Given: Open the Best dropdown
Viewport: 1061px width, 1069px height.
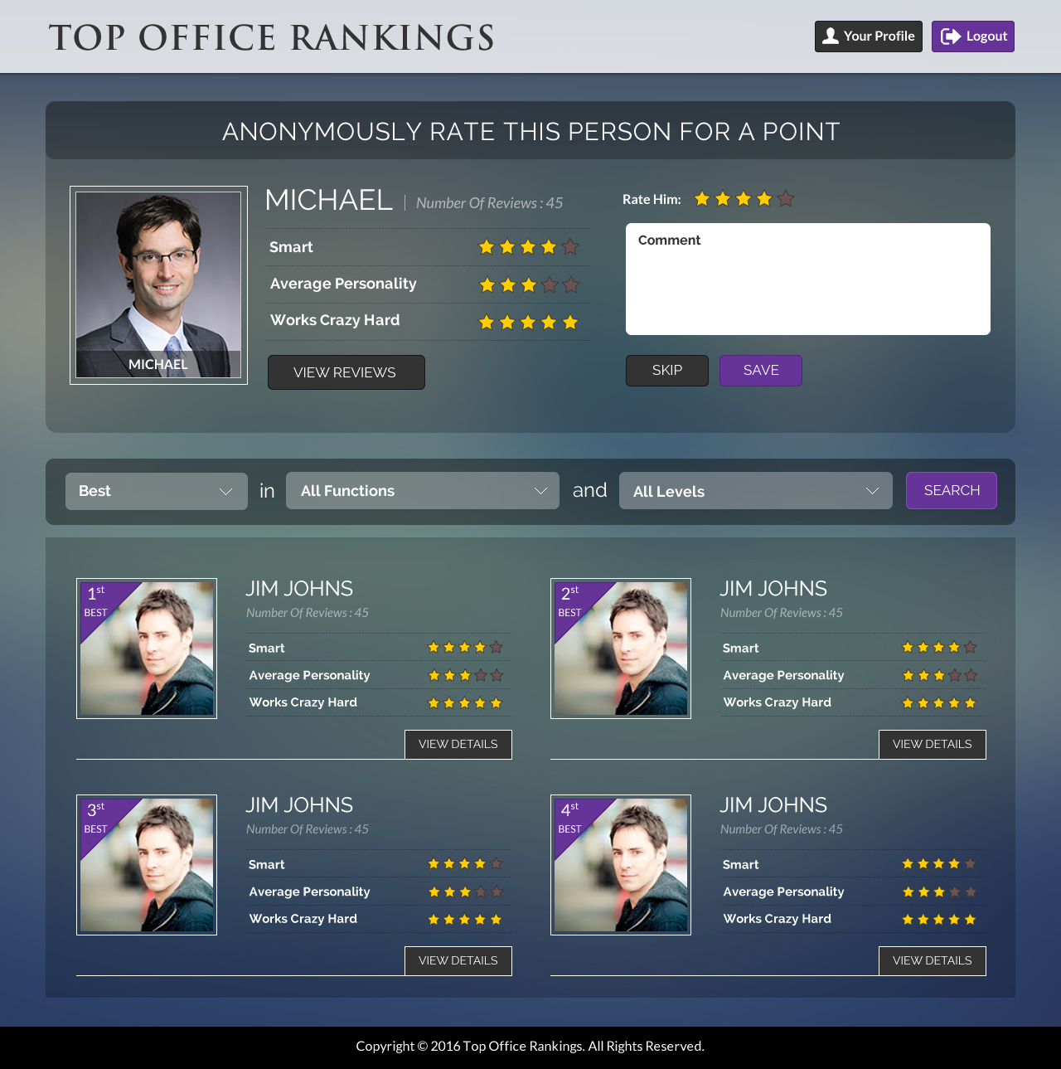Looking at the screenshot, I should click(156, 491).
